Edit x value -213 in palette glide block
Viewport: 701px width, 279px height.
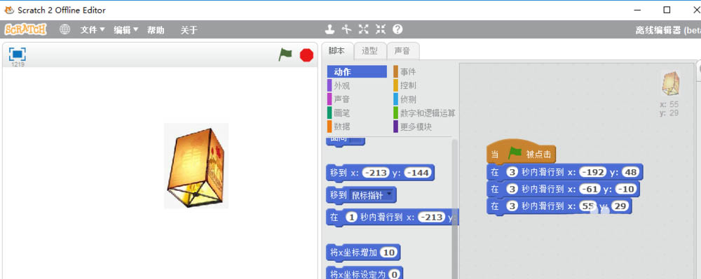point(432,217)
